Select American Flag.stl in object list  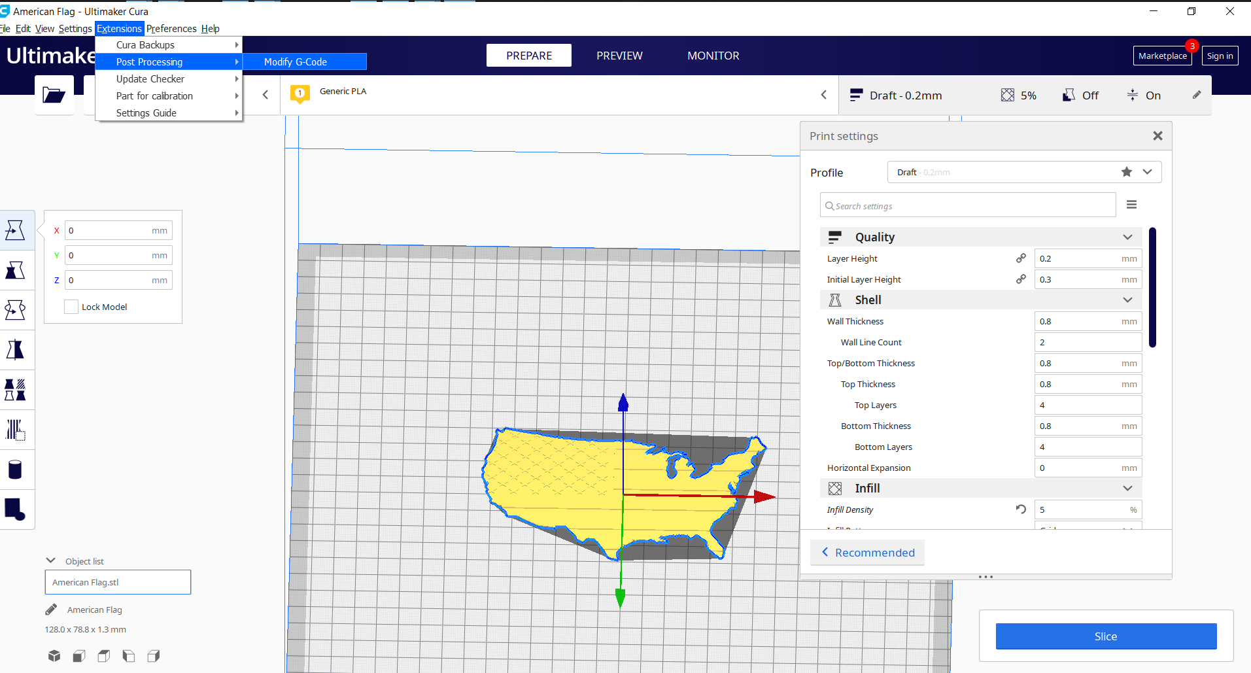[118, 582]
